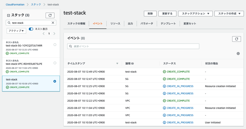The image size is (246, 129).
Task: Click the 削除 button
Action: pyautogui.click(x=150, y=14)
